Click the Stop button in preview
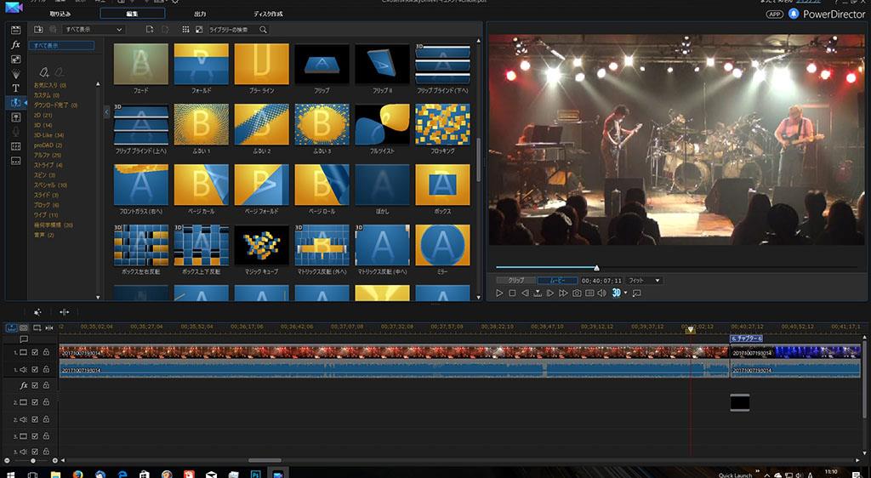This screenshot has width=871, height=478. [x=513, y=293]
